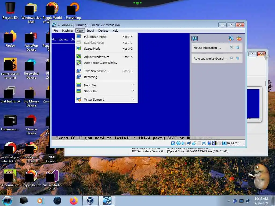Viewport: 275px width, 206px height.
Task: Close the VirtualBox Manager background window
Action: tap(261, 54)
